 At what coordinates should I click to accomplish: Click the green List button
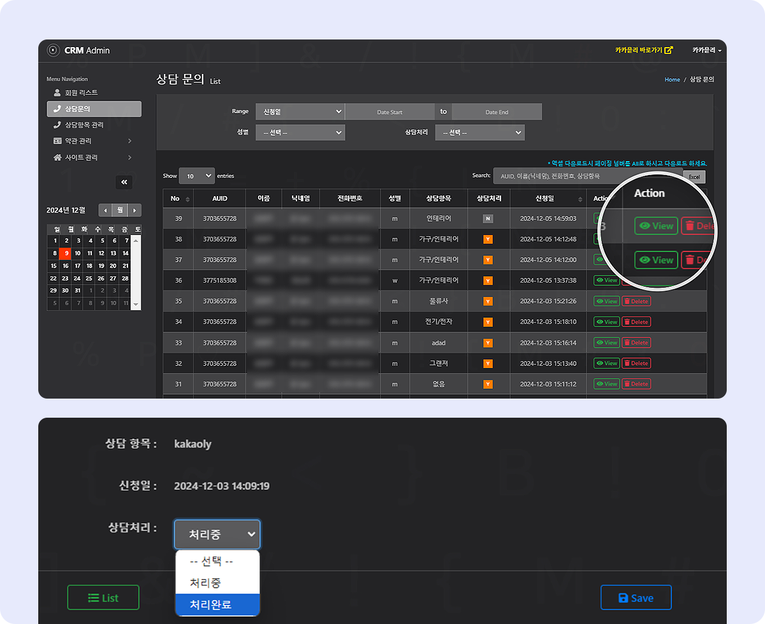point(103,598)
